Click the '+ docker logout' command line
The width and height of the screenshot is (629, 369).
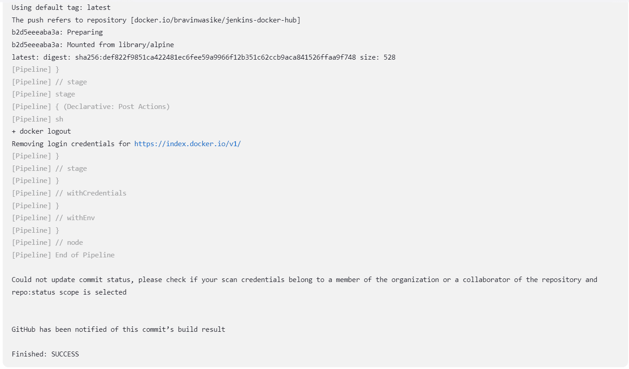click(x=41, y=131)
